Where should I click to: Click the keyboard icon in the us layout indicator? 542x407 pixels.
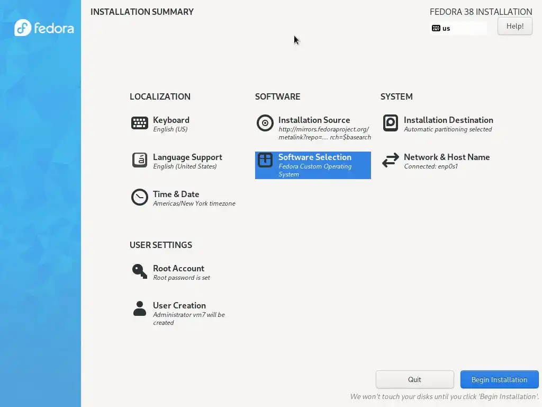click(436, 29)
